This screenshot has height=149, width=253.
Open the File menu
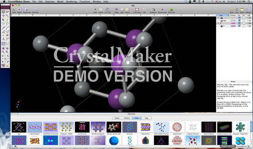click(34, 1)
